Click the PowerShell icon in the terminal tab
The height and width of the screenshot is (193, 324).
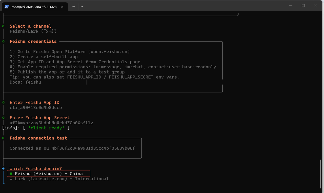7,7
